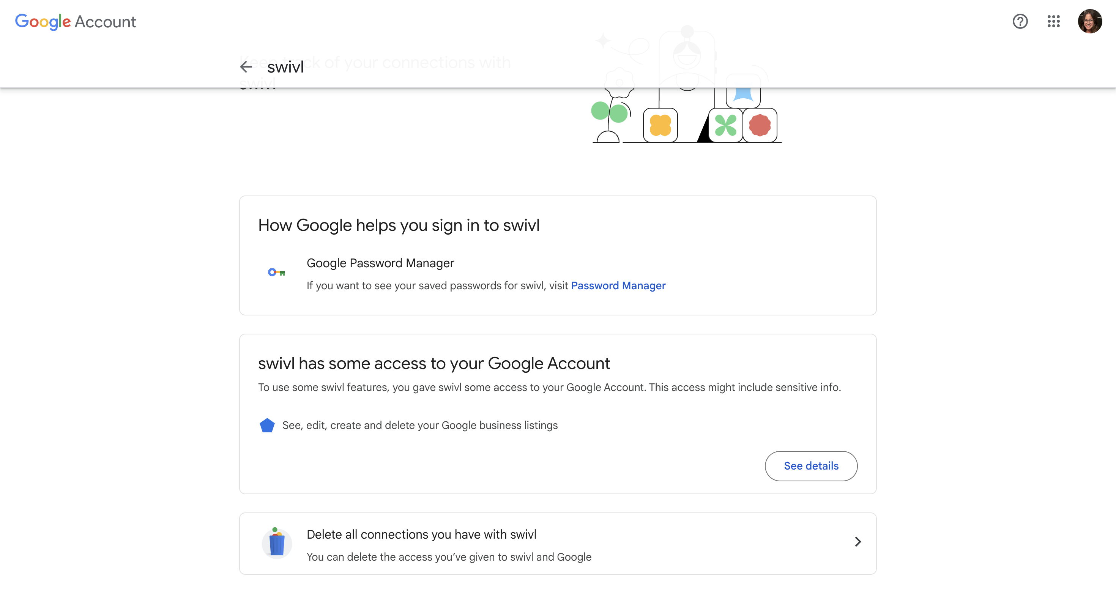Open the Google Account help icon
The width and height of the screenshot is (1116, 599).
pos(1020,21)
